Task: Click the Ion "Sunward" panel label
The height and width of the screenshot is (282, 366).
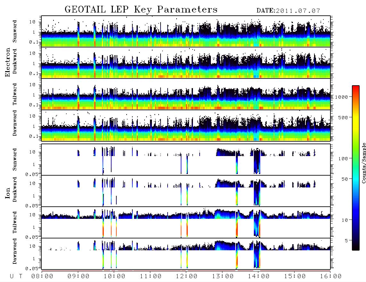Action: pyautogui.click(x=15, y=160)
